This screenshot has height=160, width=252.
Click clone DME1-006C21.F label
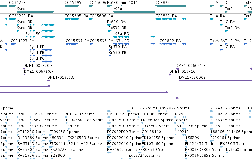point(190,66)
